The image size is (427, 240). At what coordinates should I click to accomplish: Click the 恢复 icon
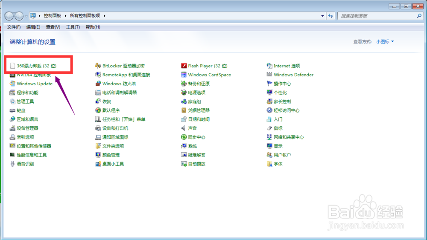(98, 101)
